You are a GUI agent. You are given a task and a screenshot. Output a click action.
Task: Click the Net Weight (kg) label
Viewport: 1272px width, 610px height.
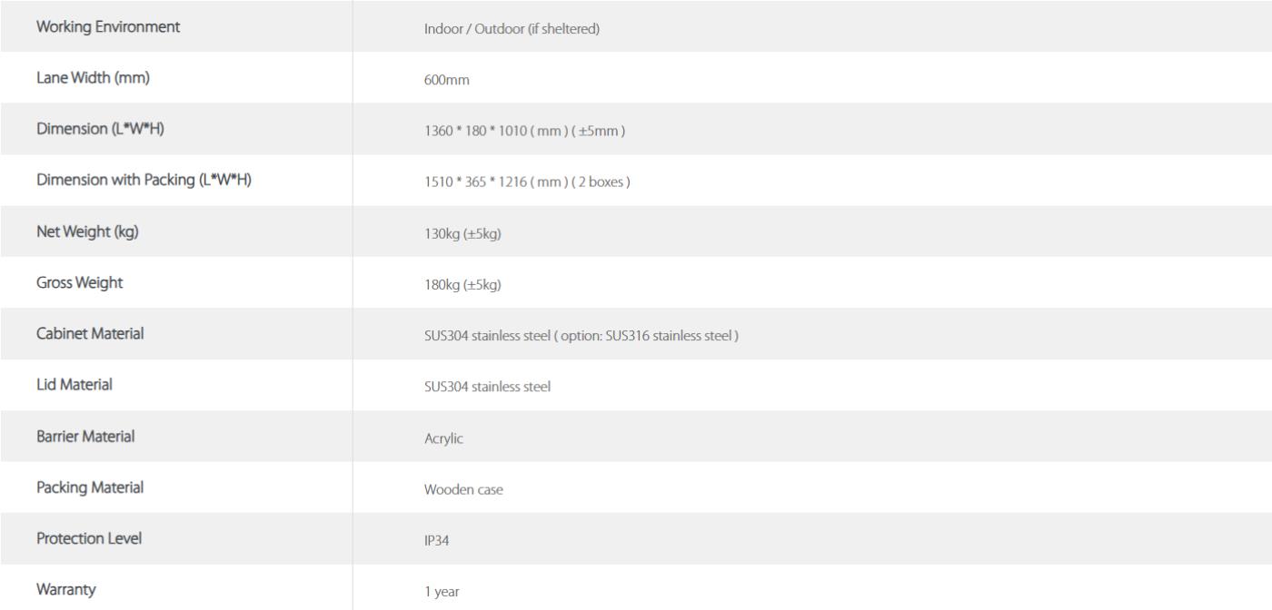(87, 231)
